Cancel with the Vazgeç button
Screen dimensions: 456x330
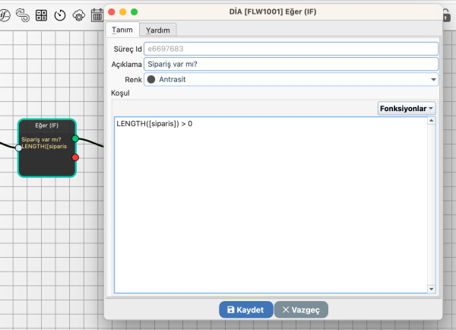pos(301,309)
